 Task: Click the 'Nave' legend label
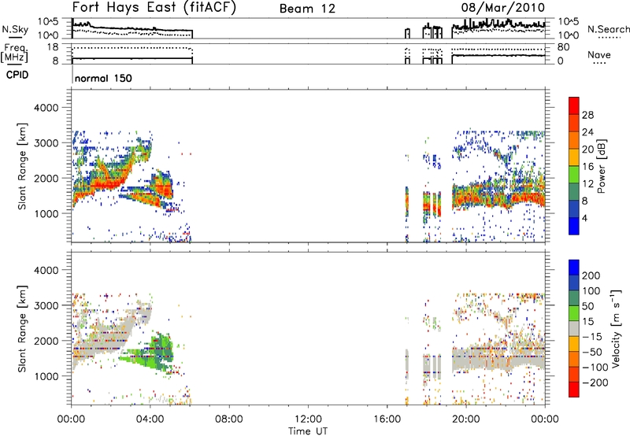[x=599, y=54]
